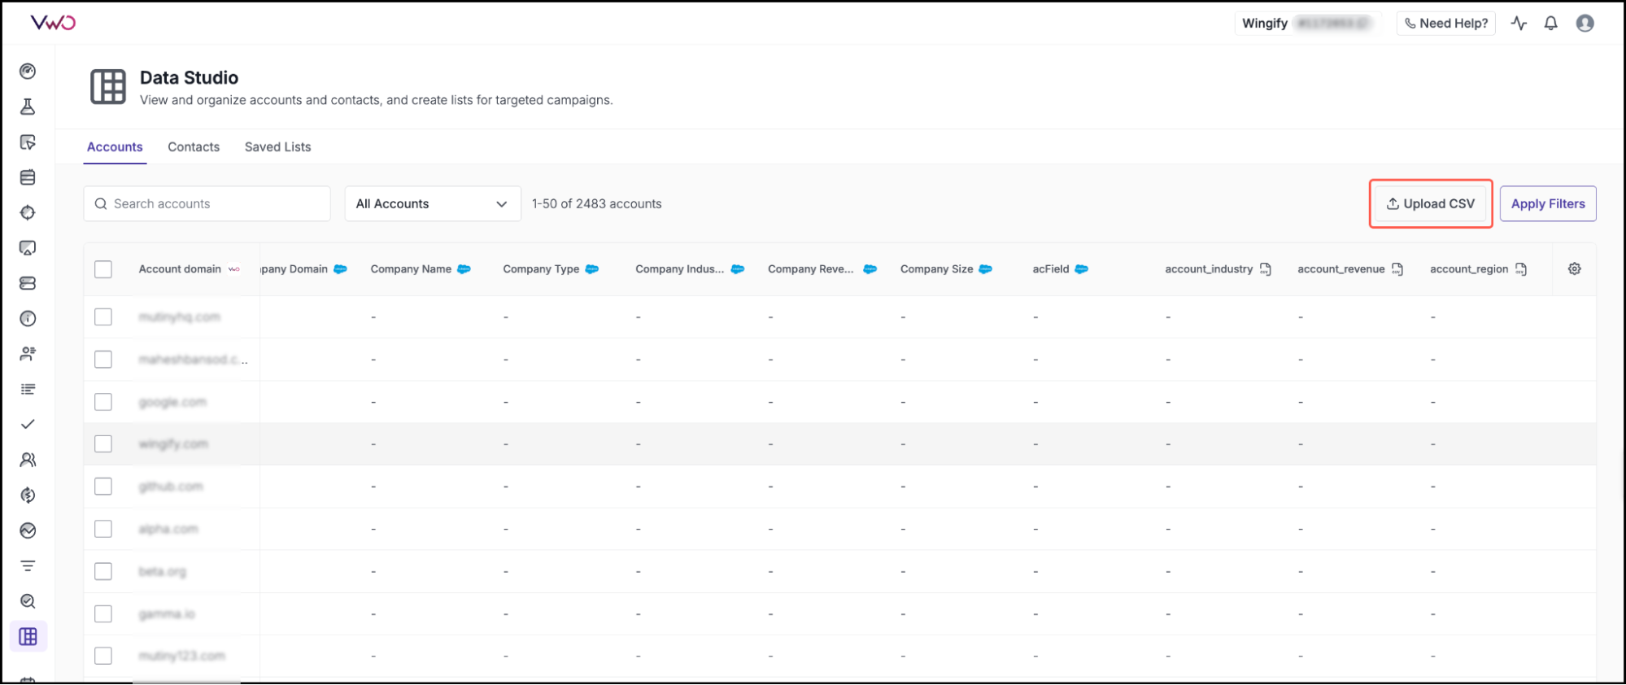Expand the All Accounts dropdown
This screenshot has height=685, width=1626.
(x=433, y=203)
